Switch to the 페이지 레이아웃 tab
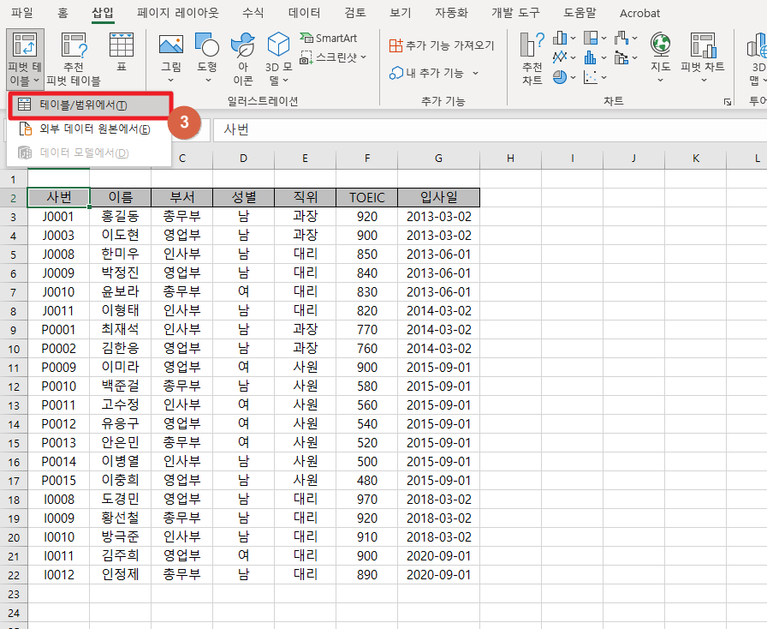This screenshot has height=629, width=767. coord(177,13)
